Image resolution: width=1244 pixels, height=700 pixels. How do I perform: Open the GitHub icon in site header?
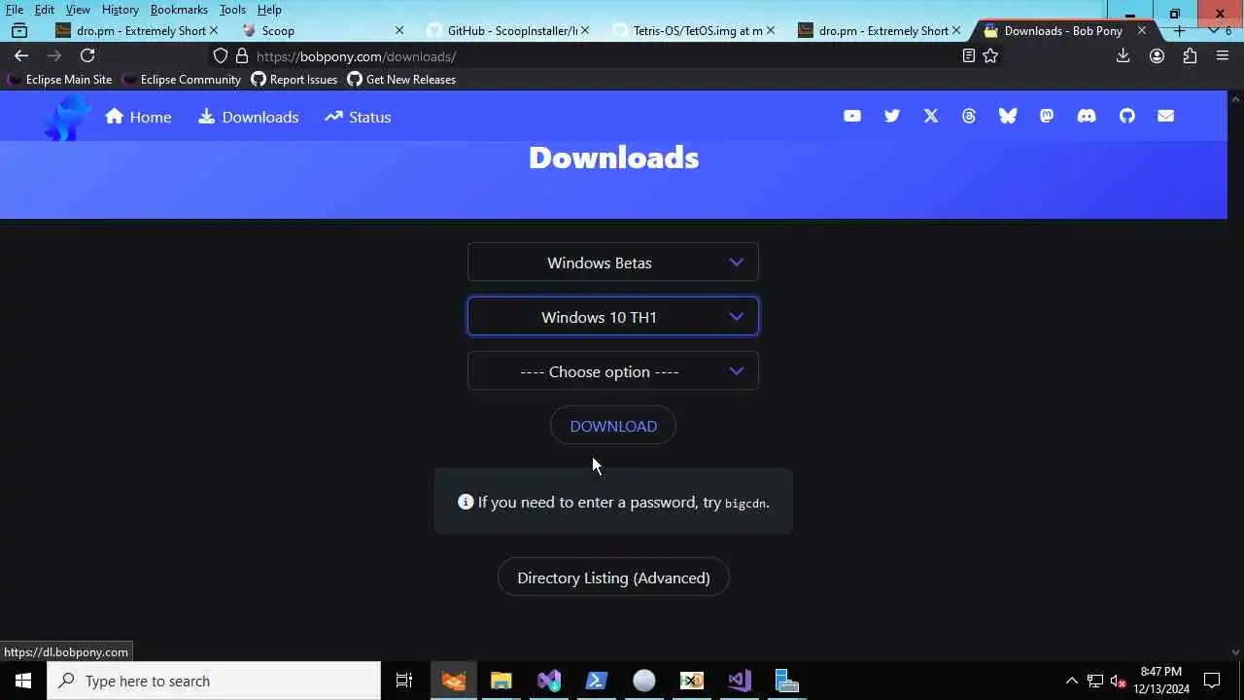pos(1127,117)
